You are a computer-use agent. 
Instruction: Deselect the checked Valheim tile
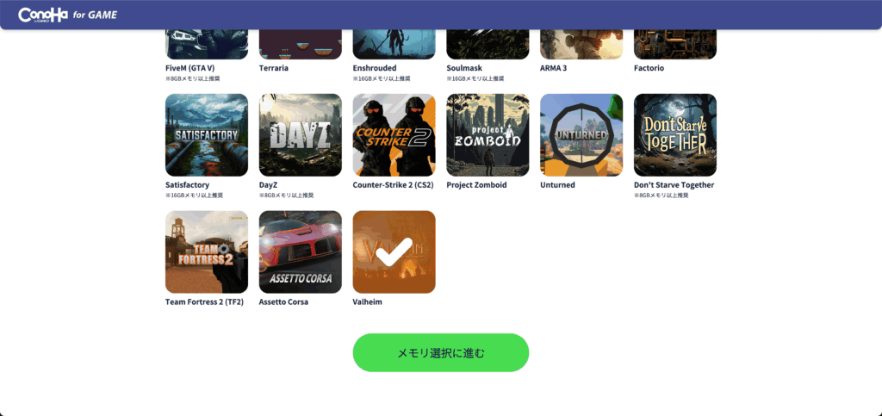pyautogui.click(x=394, y=251)
